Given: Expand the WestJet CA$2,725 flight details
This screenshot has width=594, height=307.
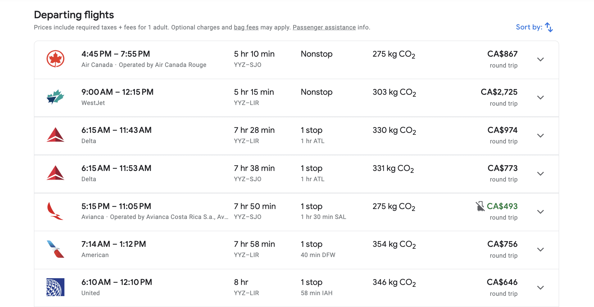Looking at the screenshot, I should pos(540,98).
